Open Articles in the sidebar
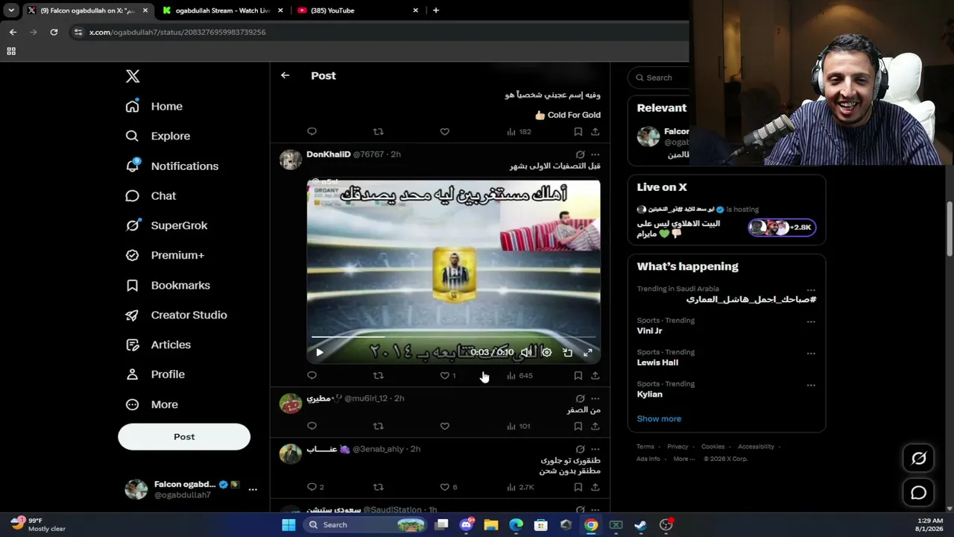 pyautogui.click(x=158, y=345)
